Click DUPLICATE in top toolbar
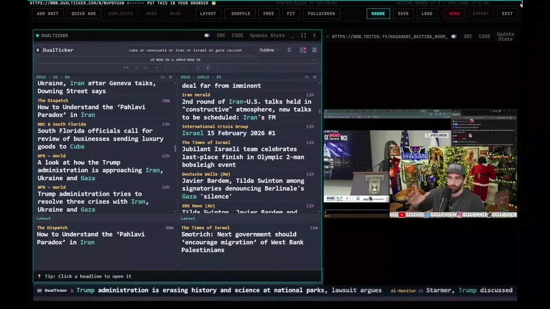 tap(121, 14)
